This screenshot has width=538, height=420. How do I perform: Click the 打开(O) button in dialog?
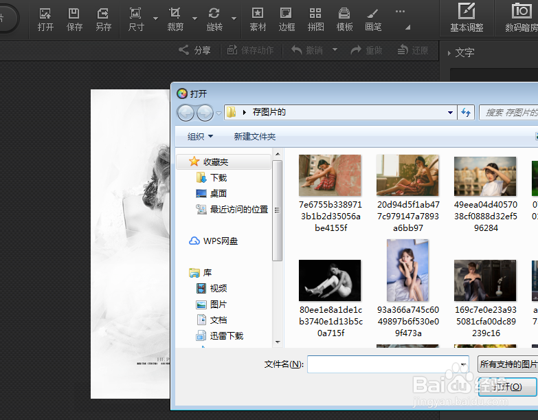click(508, 387)
